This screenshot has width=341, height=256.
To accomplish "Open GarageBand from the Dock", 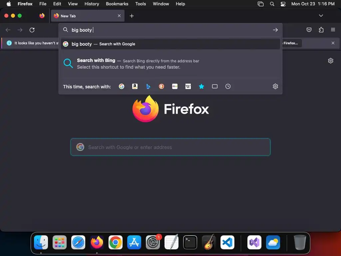I will (x=209, y=242).
